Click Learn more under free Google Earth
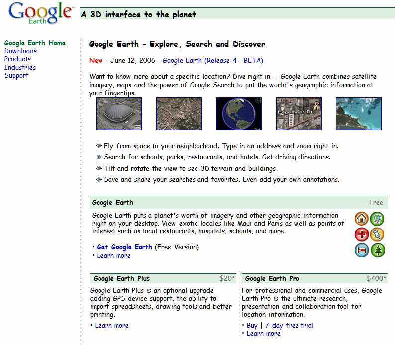The height and width of the screenshot is (345, 395). point(114,255)
